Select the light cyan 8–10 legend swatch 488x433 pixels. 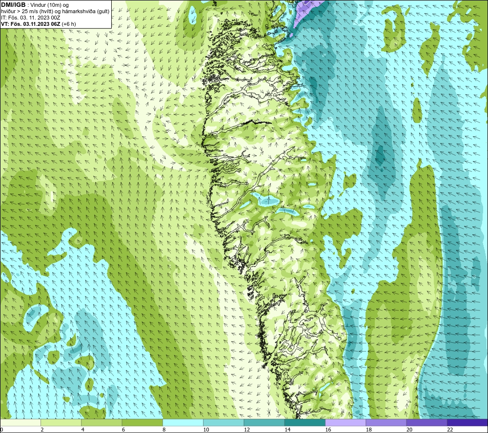pos(183,422)
